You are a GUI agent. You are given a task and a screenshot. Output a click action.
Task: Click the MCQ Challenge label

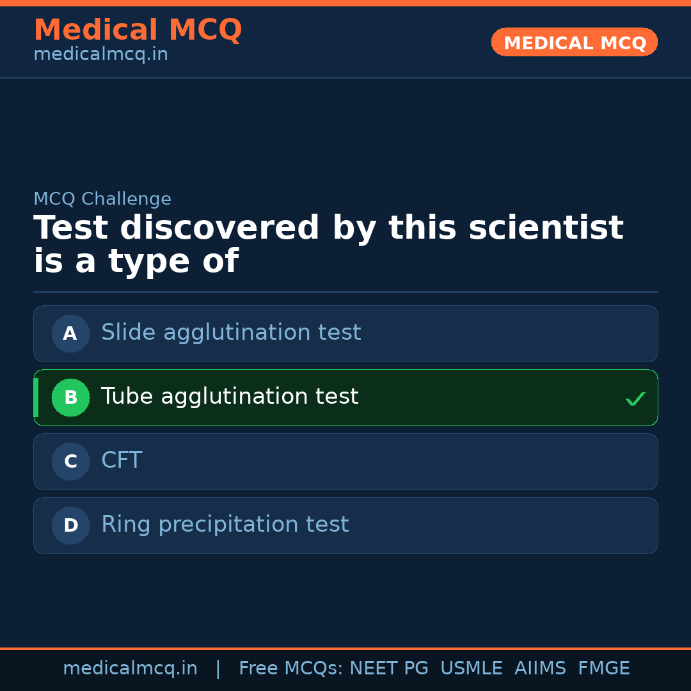click(x=102, y=199)
